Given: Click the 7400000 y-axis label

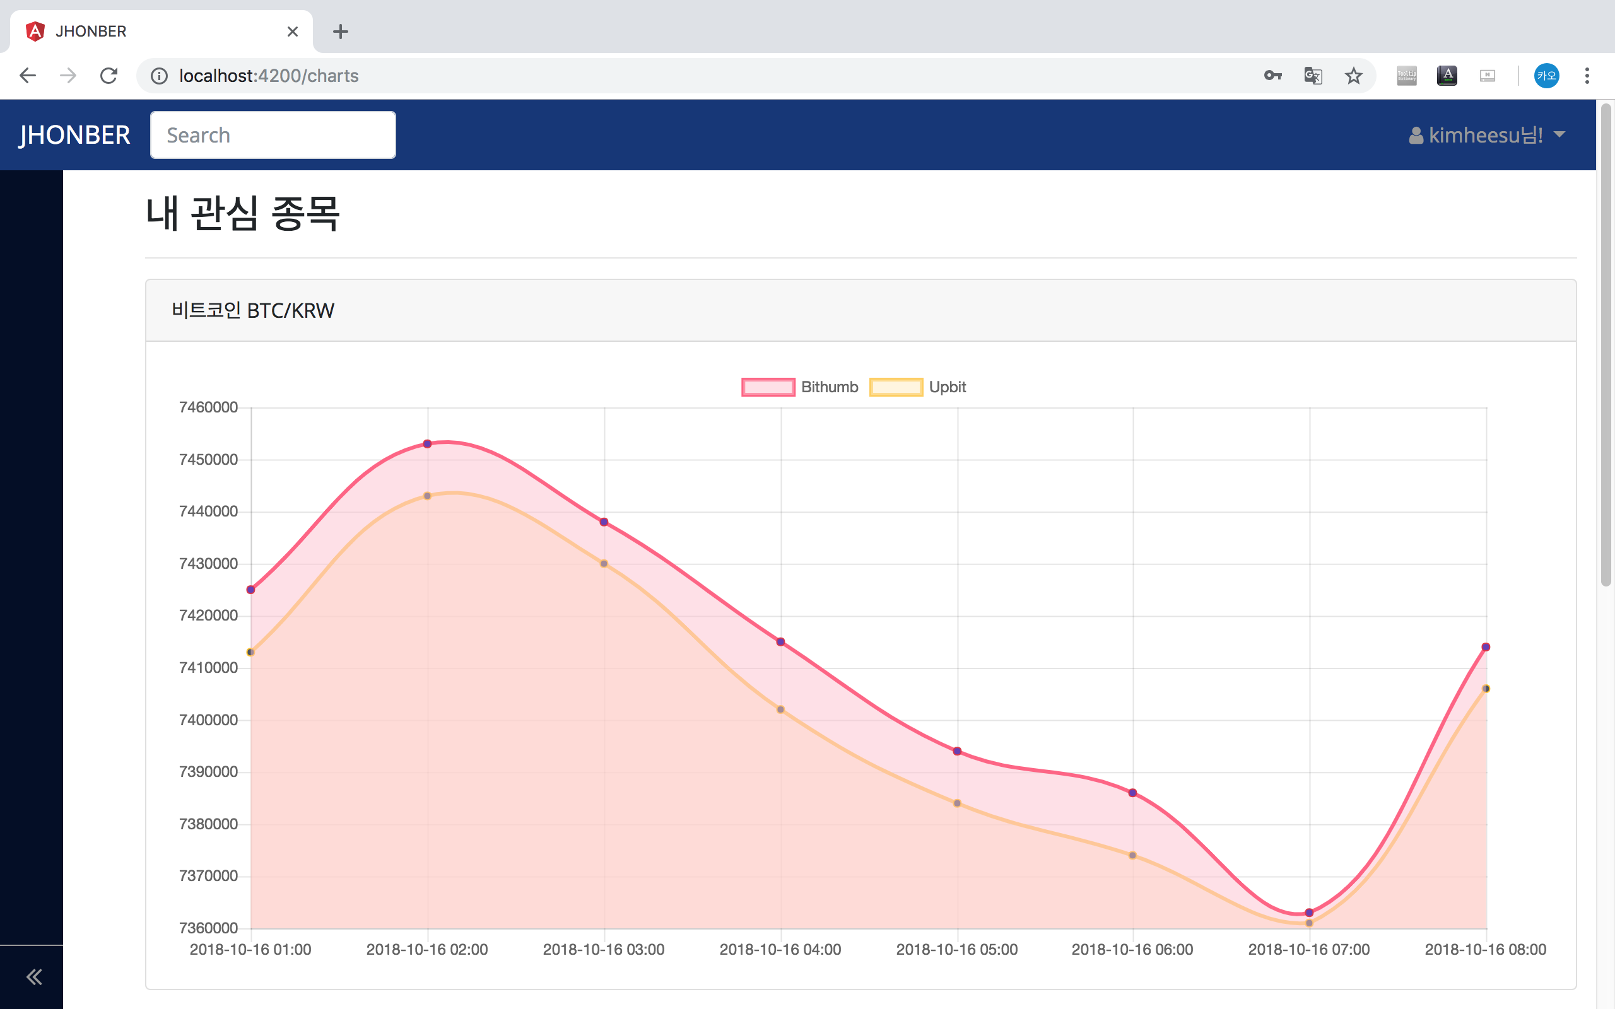Looking at the screenshot, I should click(x=208, y=720).
